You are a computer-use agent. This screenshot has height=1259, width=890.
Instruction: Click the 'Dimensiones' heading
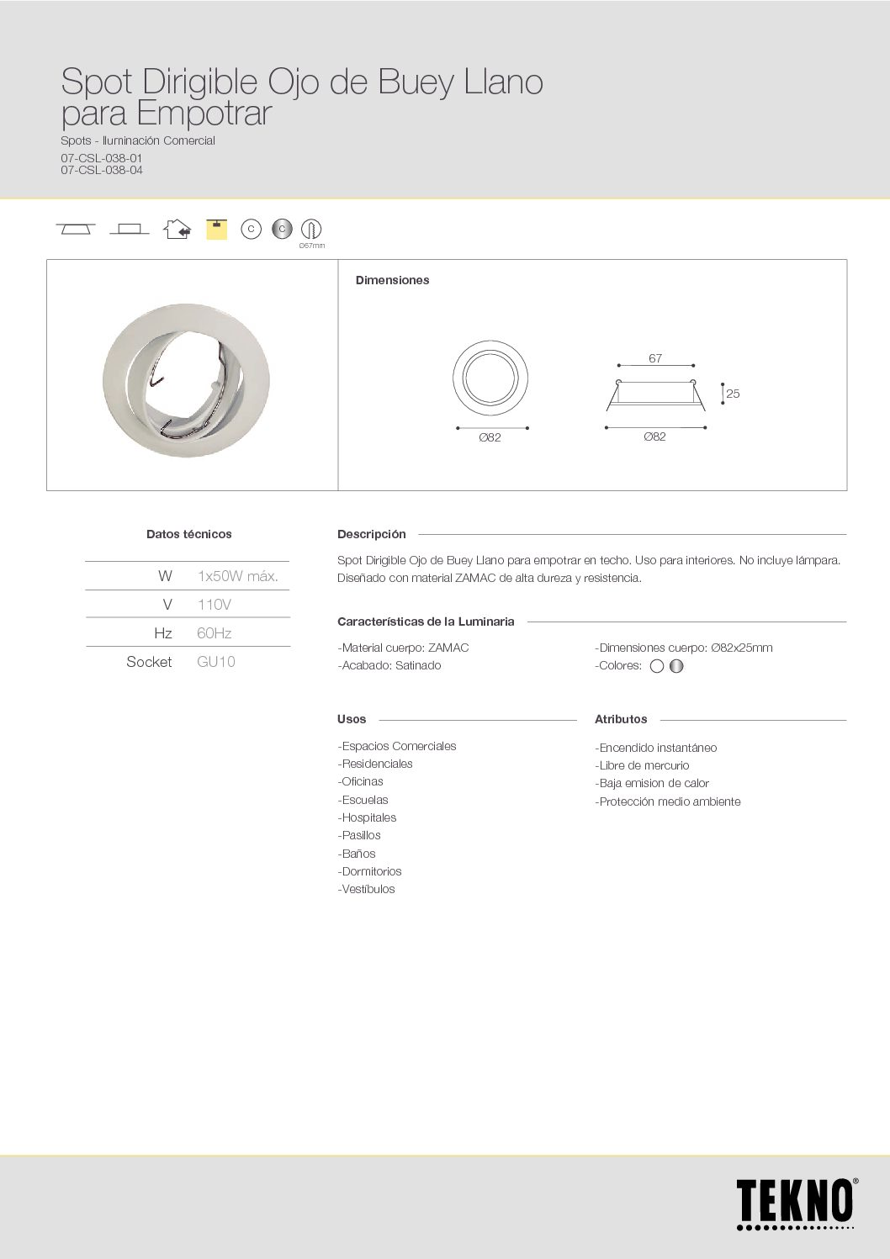[392, 280]
